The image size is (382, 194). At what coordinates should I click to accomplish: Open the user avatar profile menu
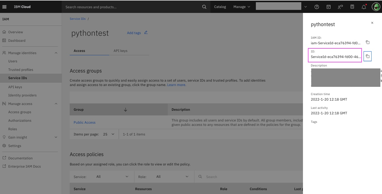(376, 7)
